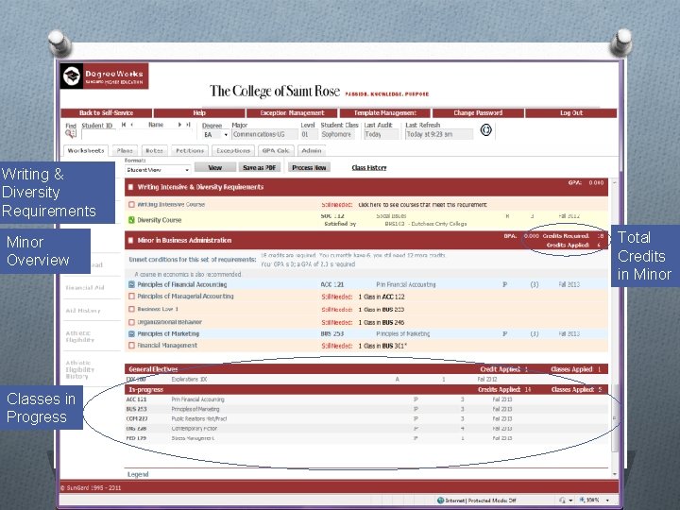Open Template Management
Screen dimensions: 680x510
(385, 112)
